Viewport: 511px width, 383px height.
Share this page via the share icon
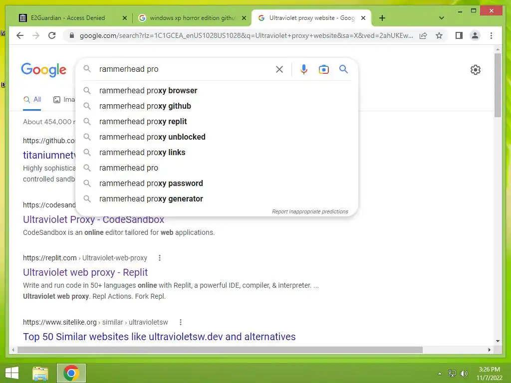tap(423, 35)
